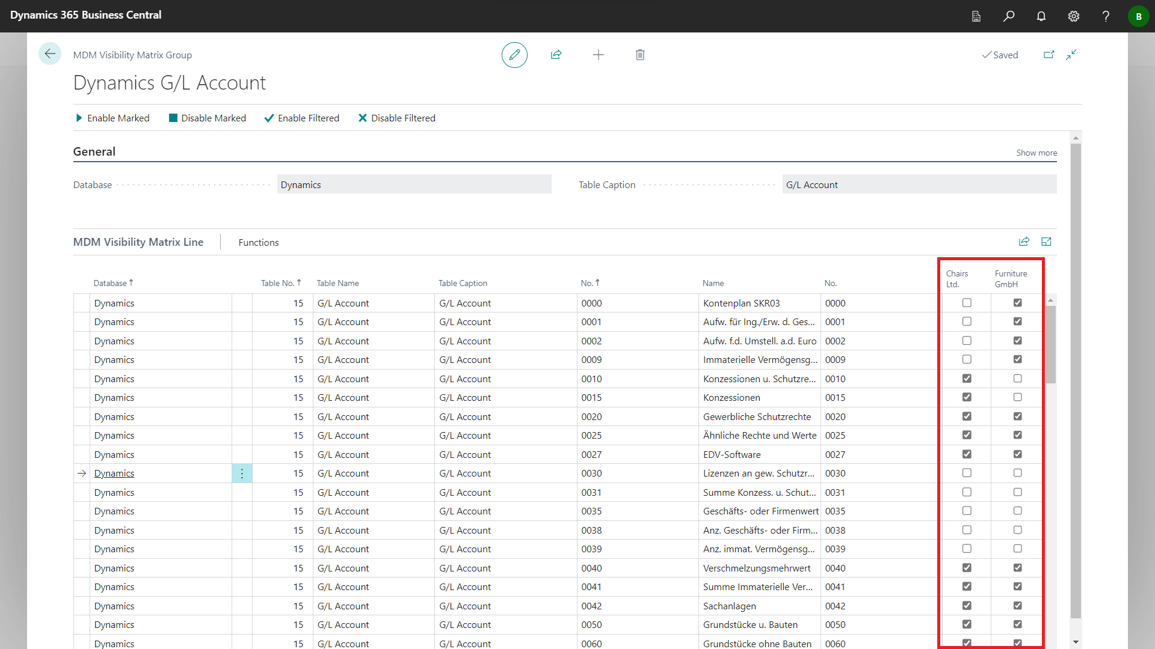
Task: Select the Kontenplan SKR03 name cell
Action: tap(759, 303)
